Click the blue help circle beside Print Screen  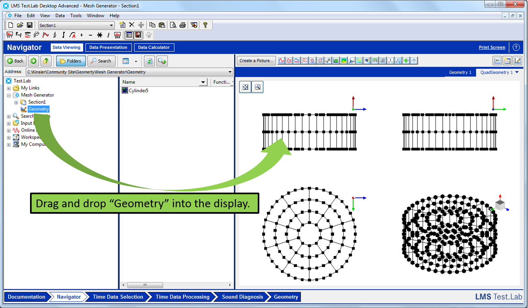pos(516,48)
